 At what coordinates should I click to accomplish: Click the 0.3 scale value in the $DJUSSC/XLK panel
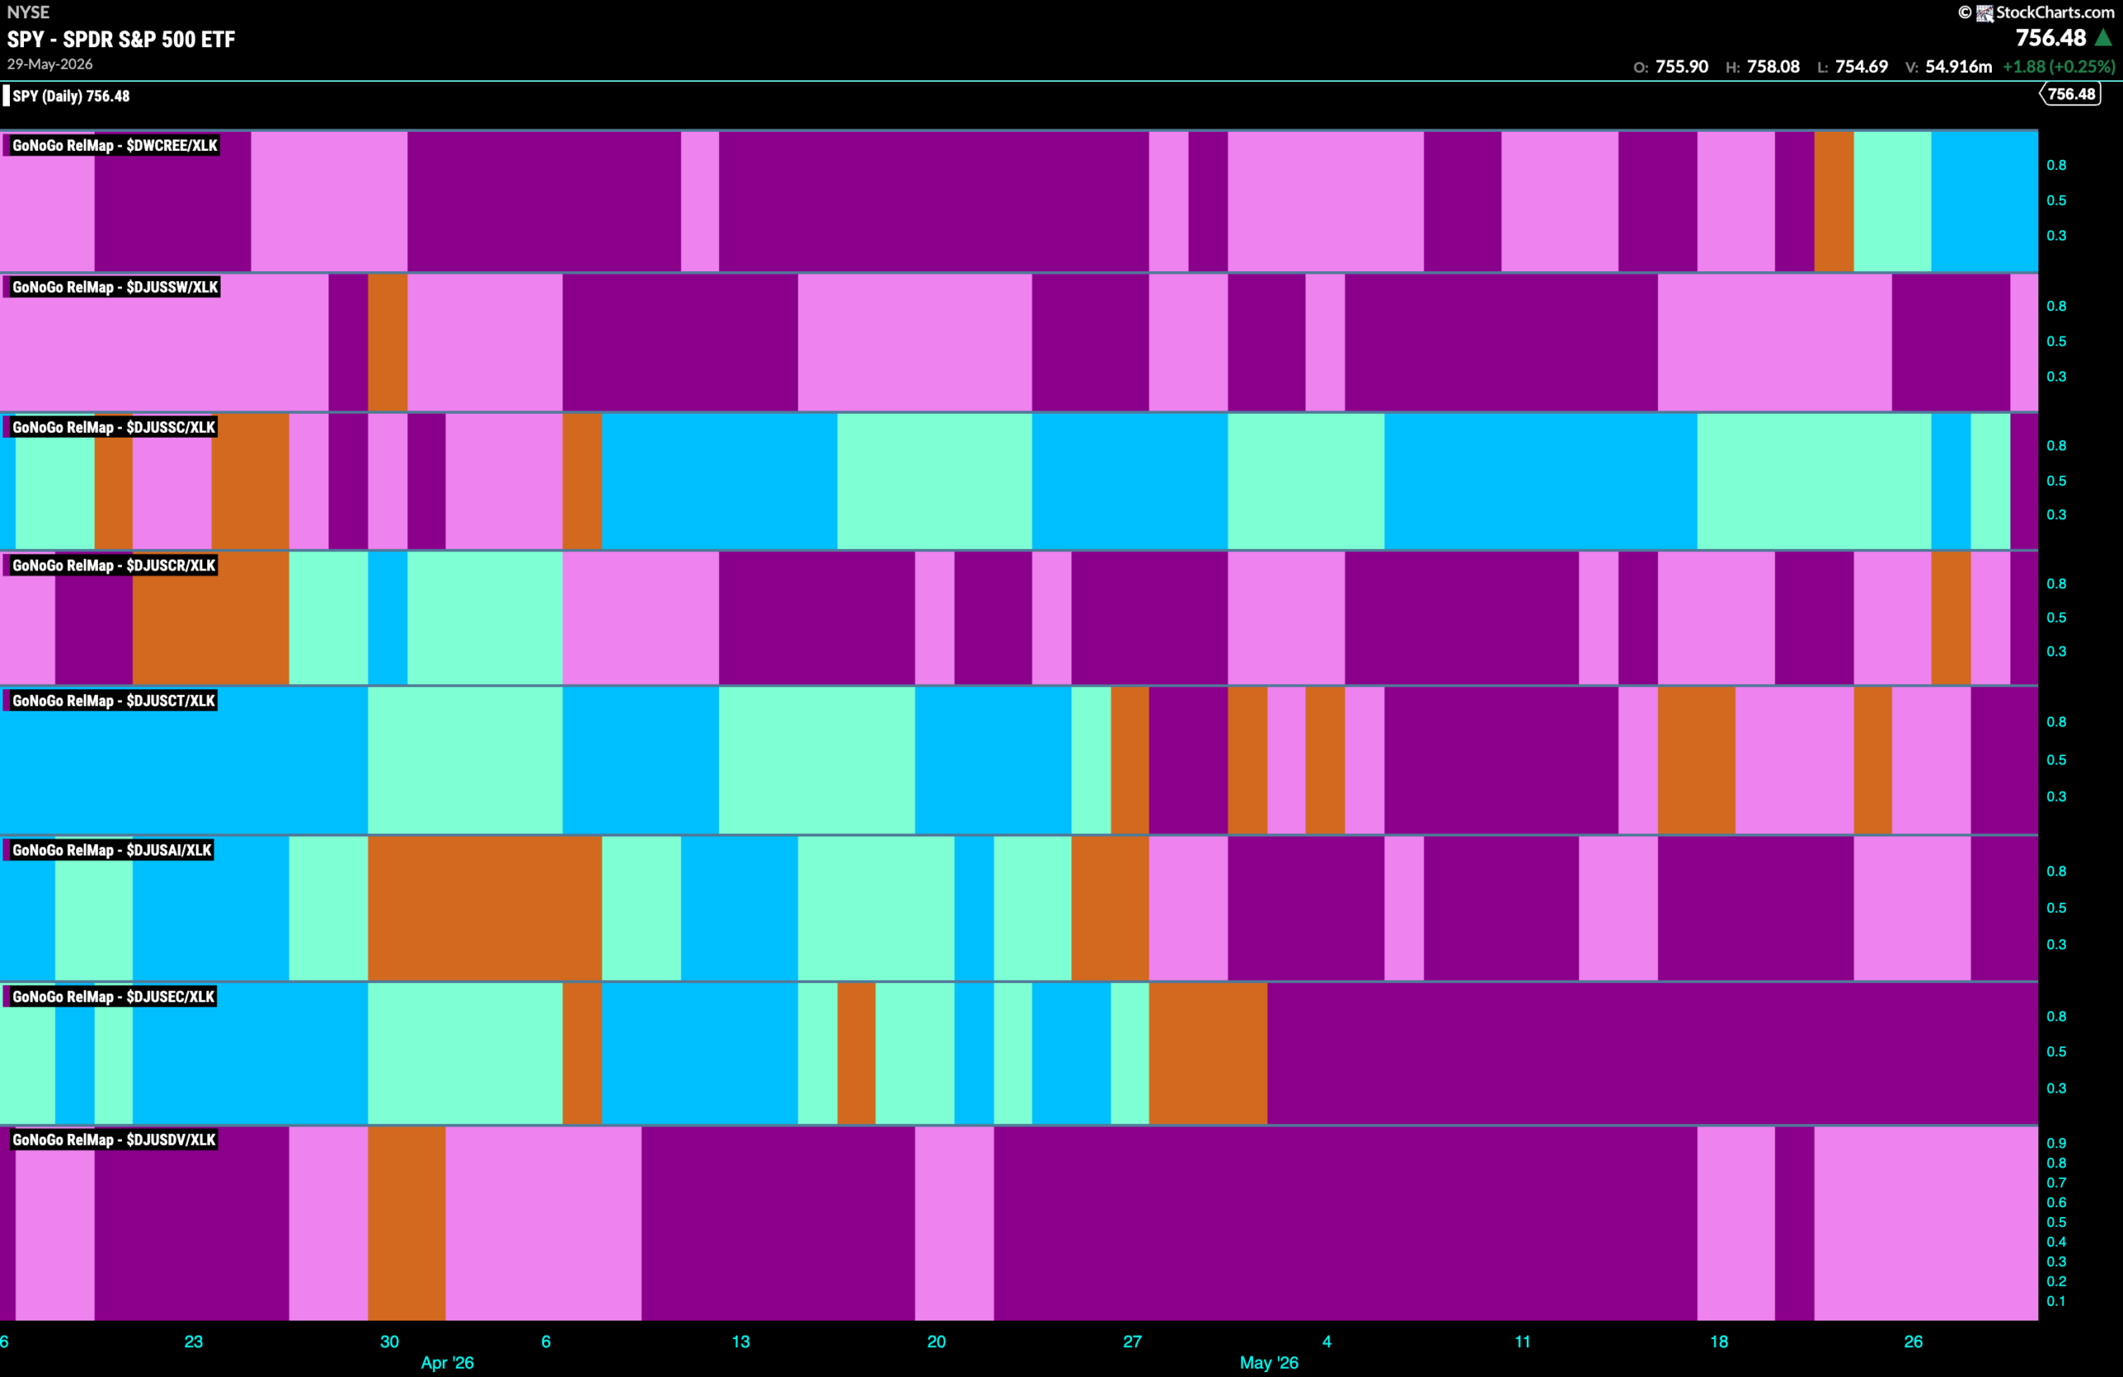point(2056,515)
